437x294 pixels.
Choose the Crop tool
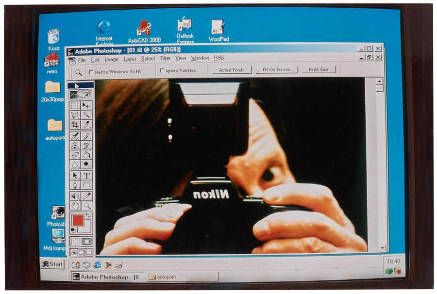(75, 125)
